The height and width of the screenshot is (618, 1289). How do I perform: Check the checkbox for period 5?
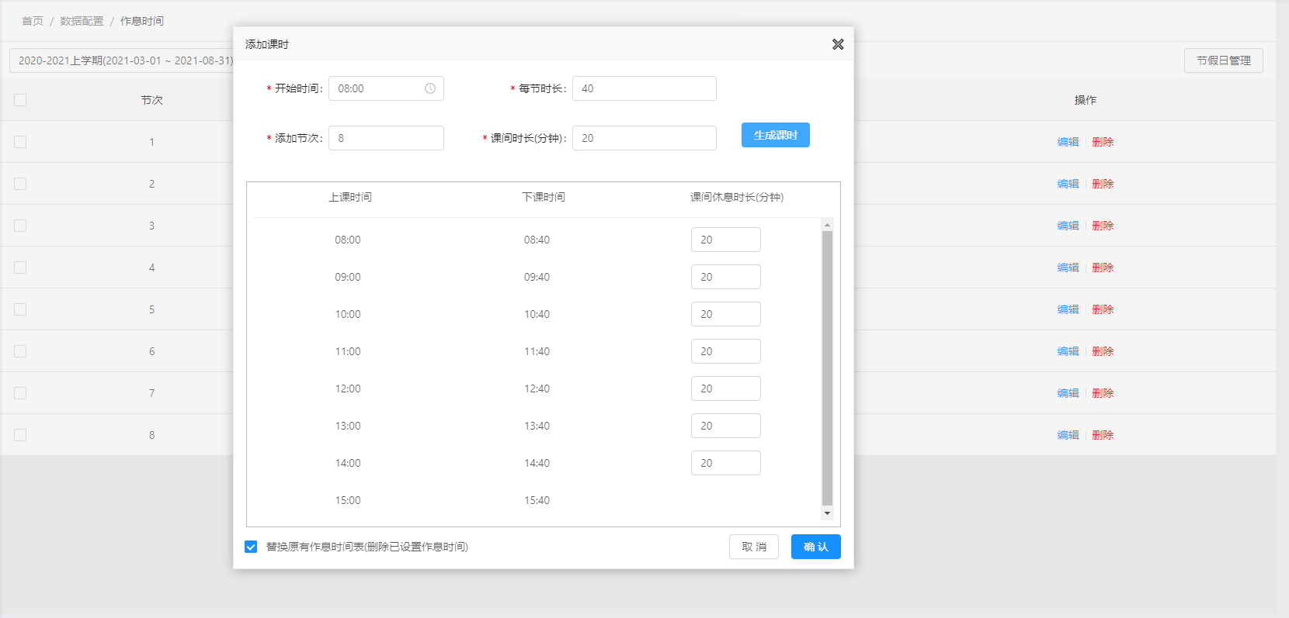(20, 309)
